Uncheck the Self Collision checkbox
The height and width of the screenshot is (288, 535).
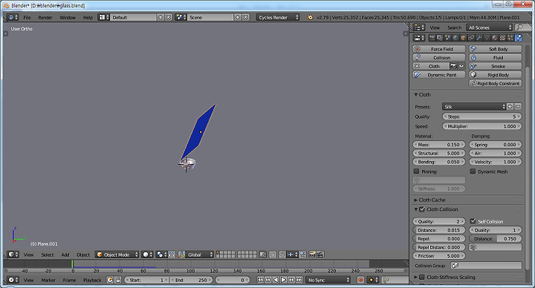click(x=473, y=221)
